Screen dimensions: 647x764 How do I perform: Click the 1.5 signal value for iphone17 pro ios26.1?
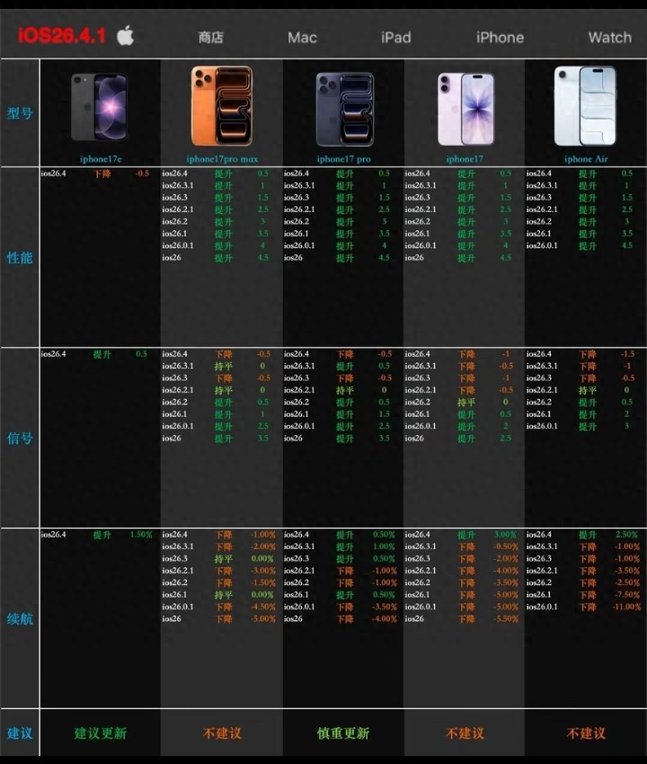pyautogui.click(x=385, y=414)
